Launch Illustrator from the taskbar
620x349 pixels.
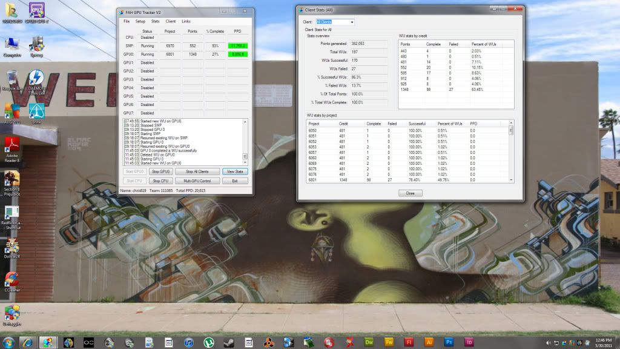coord(429,342)
